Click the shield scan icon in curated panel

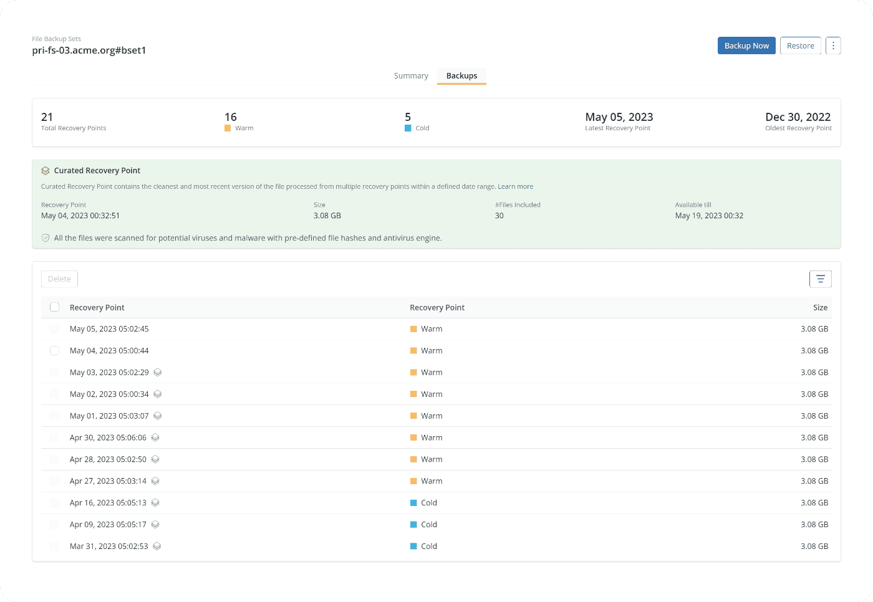pos(46,238)
